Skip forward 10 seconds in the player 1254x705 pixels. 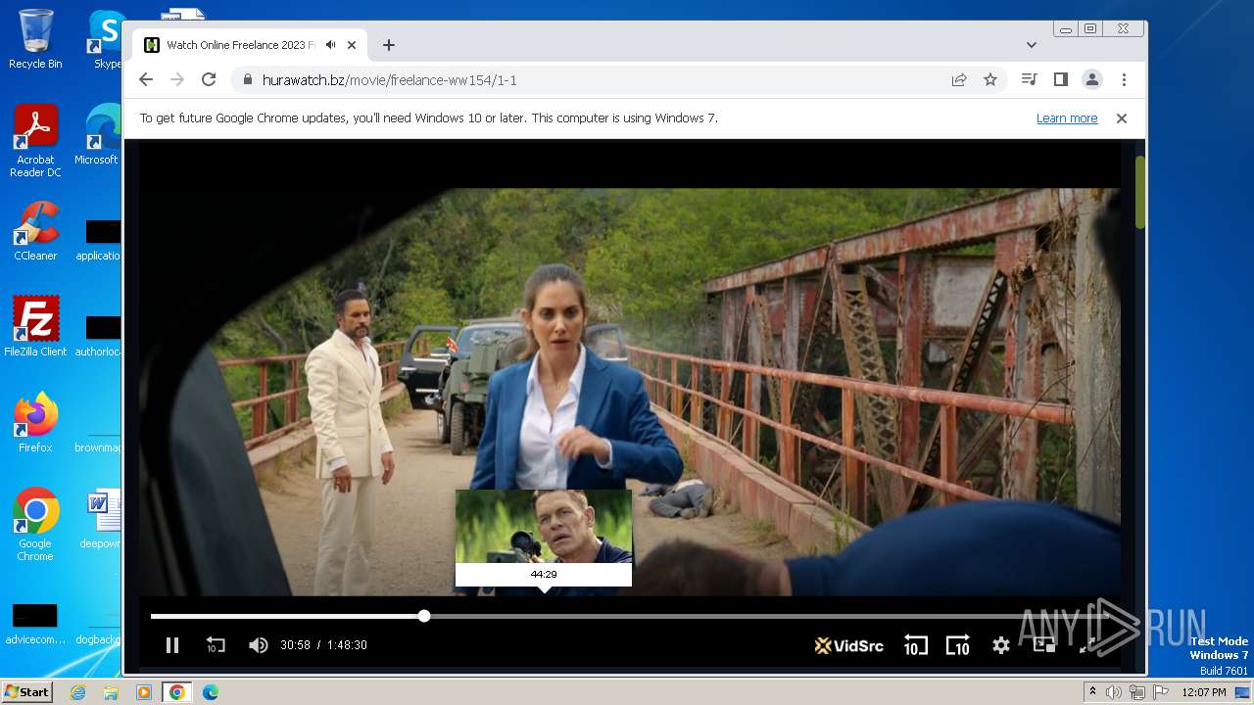point(958,645)
